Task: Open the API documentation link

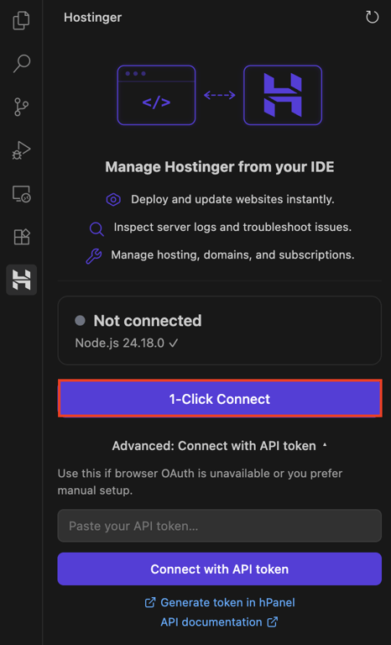Action: coord(219,622)
